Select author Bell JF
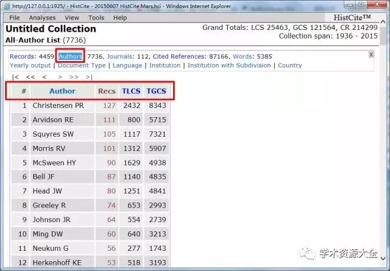390x271 pixels. tap(43, 177)
